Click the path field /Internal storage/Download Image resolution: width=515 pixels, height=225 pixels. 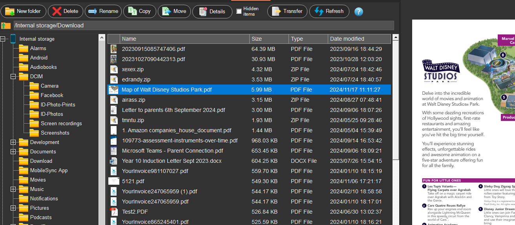203,25
